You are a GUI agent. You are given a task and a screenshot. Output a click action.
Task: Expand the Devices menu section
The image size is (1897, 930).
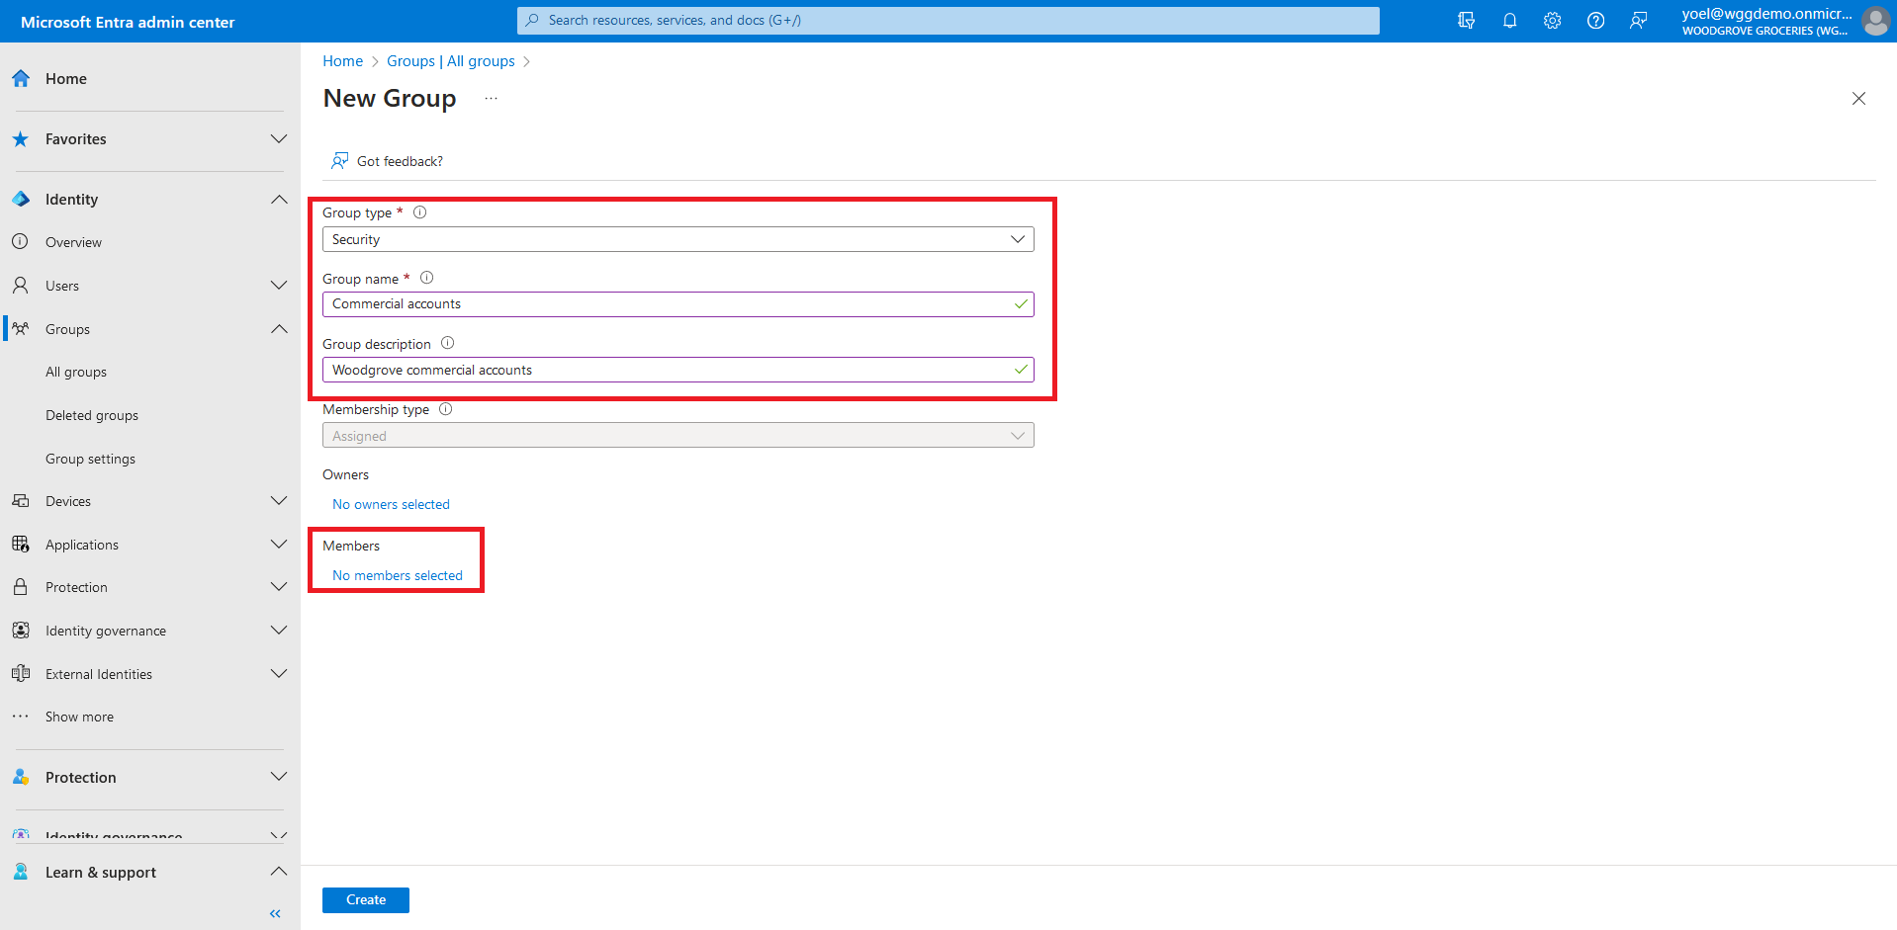[x=279, y=501]
